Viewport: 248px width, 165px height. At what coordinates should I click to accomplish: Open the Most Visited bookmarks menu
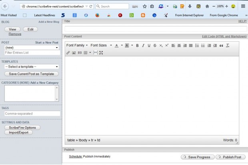[10, 15]
